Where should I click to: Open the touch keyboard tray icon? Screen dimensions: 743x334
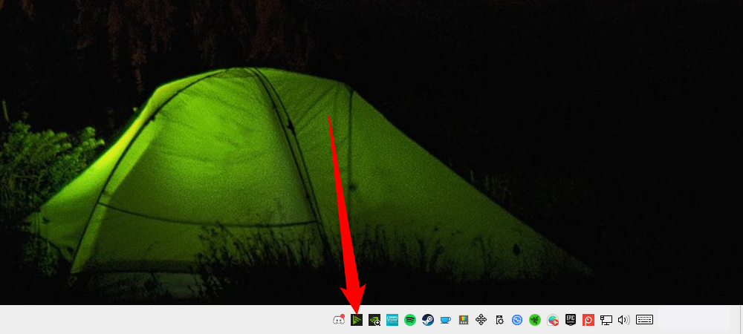click(644, 320)
